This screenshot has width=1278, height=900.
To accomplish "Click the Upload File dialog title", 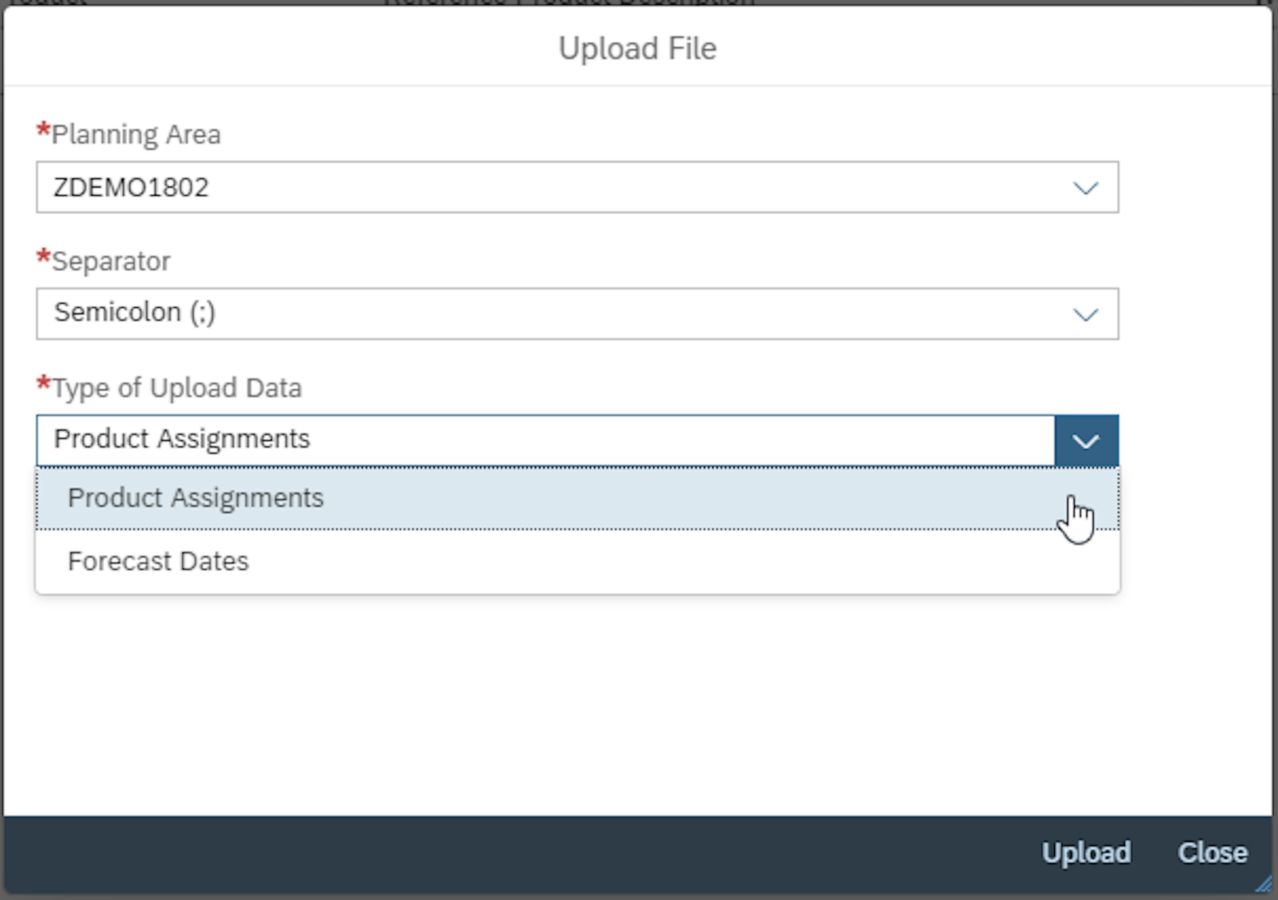I will click(x=638, y=48).
